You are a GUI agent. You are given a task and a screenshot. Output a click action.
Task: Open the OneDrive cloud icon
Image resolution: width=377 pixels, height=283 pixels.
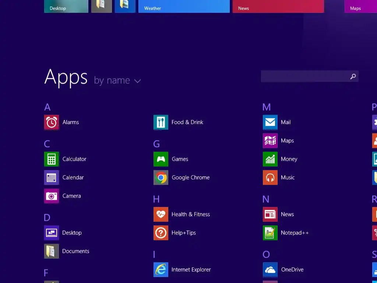270,269
